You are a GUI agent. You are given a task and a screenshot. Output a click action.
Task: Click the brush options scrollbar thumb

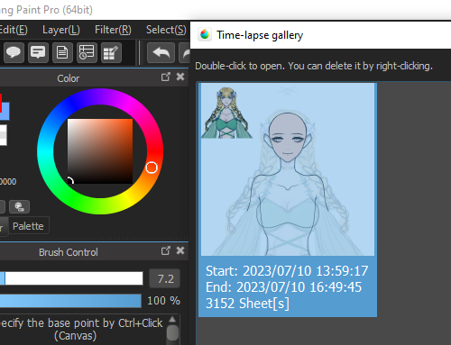[x=172, y=332]
